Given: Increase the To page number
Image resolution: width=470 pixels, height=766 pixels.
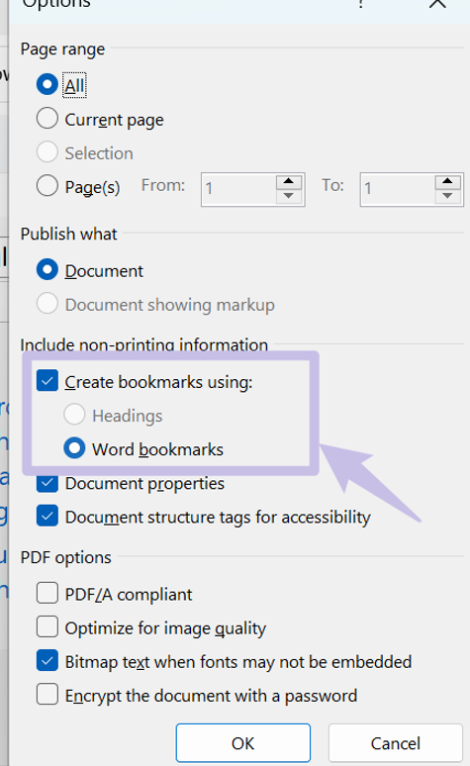Looking at the screenshot, I should (x=447, y=182).
